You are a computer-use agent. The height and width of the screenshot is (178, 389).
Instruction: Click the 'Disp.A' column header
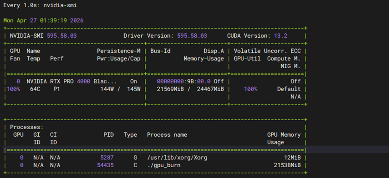214,51
